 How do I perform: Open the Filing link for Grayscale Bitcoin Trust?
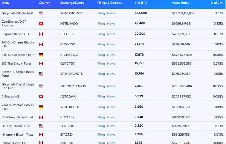point(101,13)
